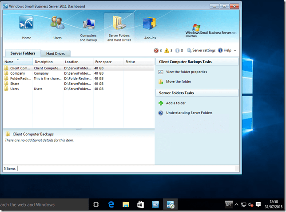This screenshot has width=286, height=212.
Task: Expand the Help dropdown arrow
Action: coord(235,51)
